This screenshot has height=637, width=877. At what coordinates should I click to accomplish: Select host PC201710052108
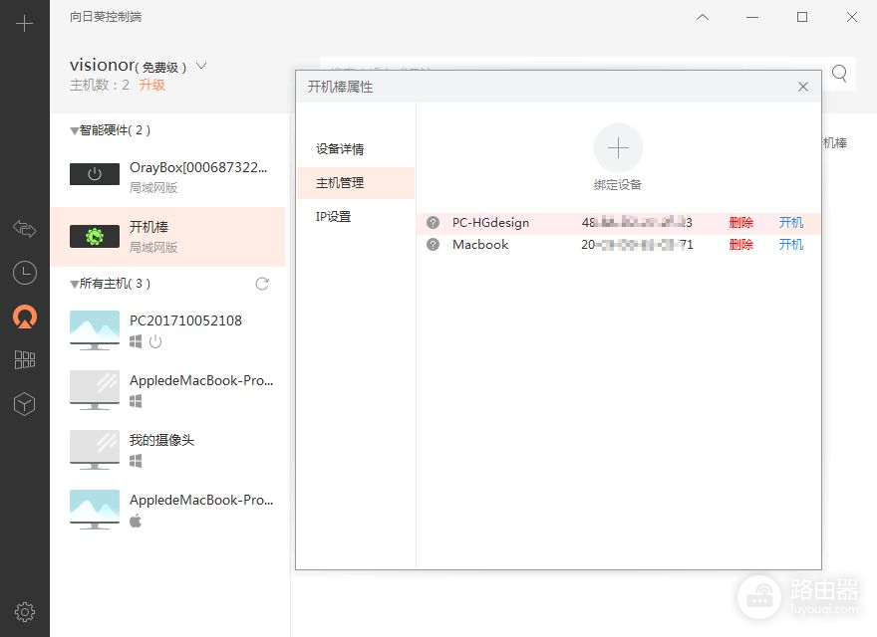click(x=167, y=329)
